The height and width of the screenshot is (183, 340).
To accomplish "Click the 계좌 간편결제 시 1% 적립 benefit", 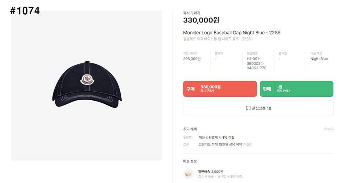I will click(216, 137).
